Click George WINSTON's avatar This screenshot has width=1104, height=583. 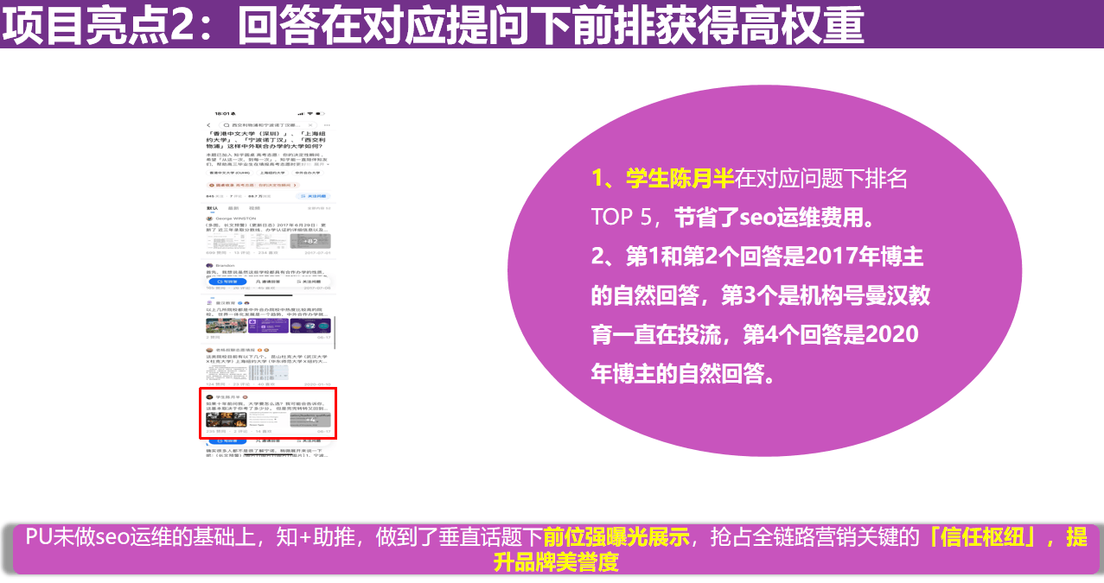[209, 219]
